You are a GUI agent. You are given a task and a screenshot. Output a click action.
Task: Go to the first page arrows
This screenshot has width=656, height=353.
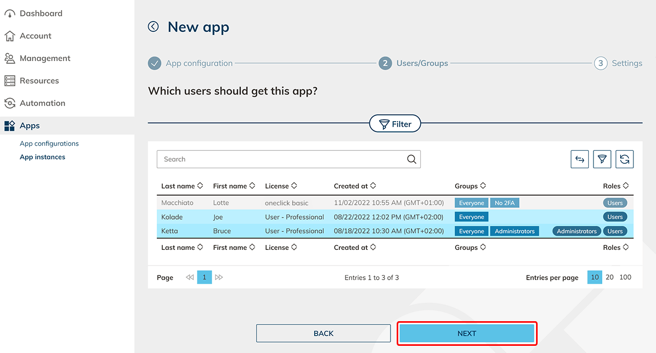[x=190, y=278]
